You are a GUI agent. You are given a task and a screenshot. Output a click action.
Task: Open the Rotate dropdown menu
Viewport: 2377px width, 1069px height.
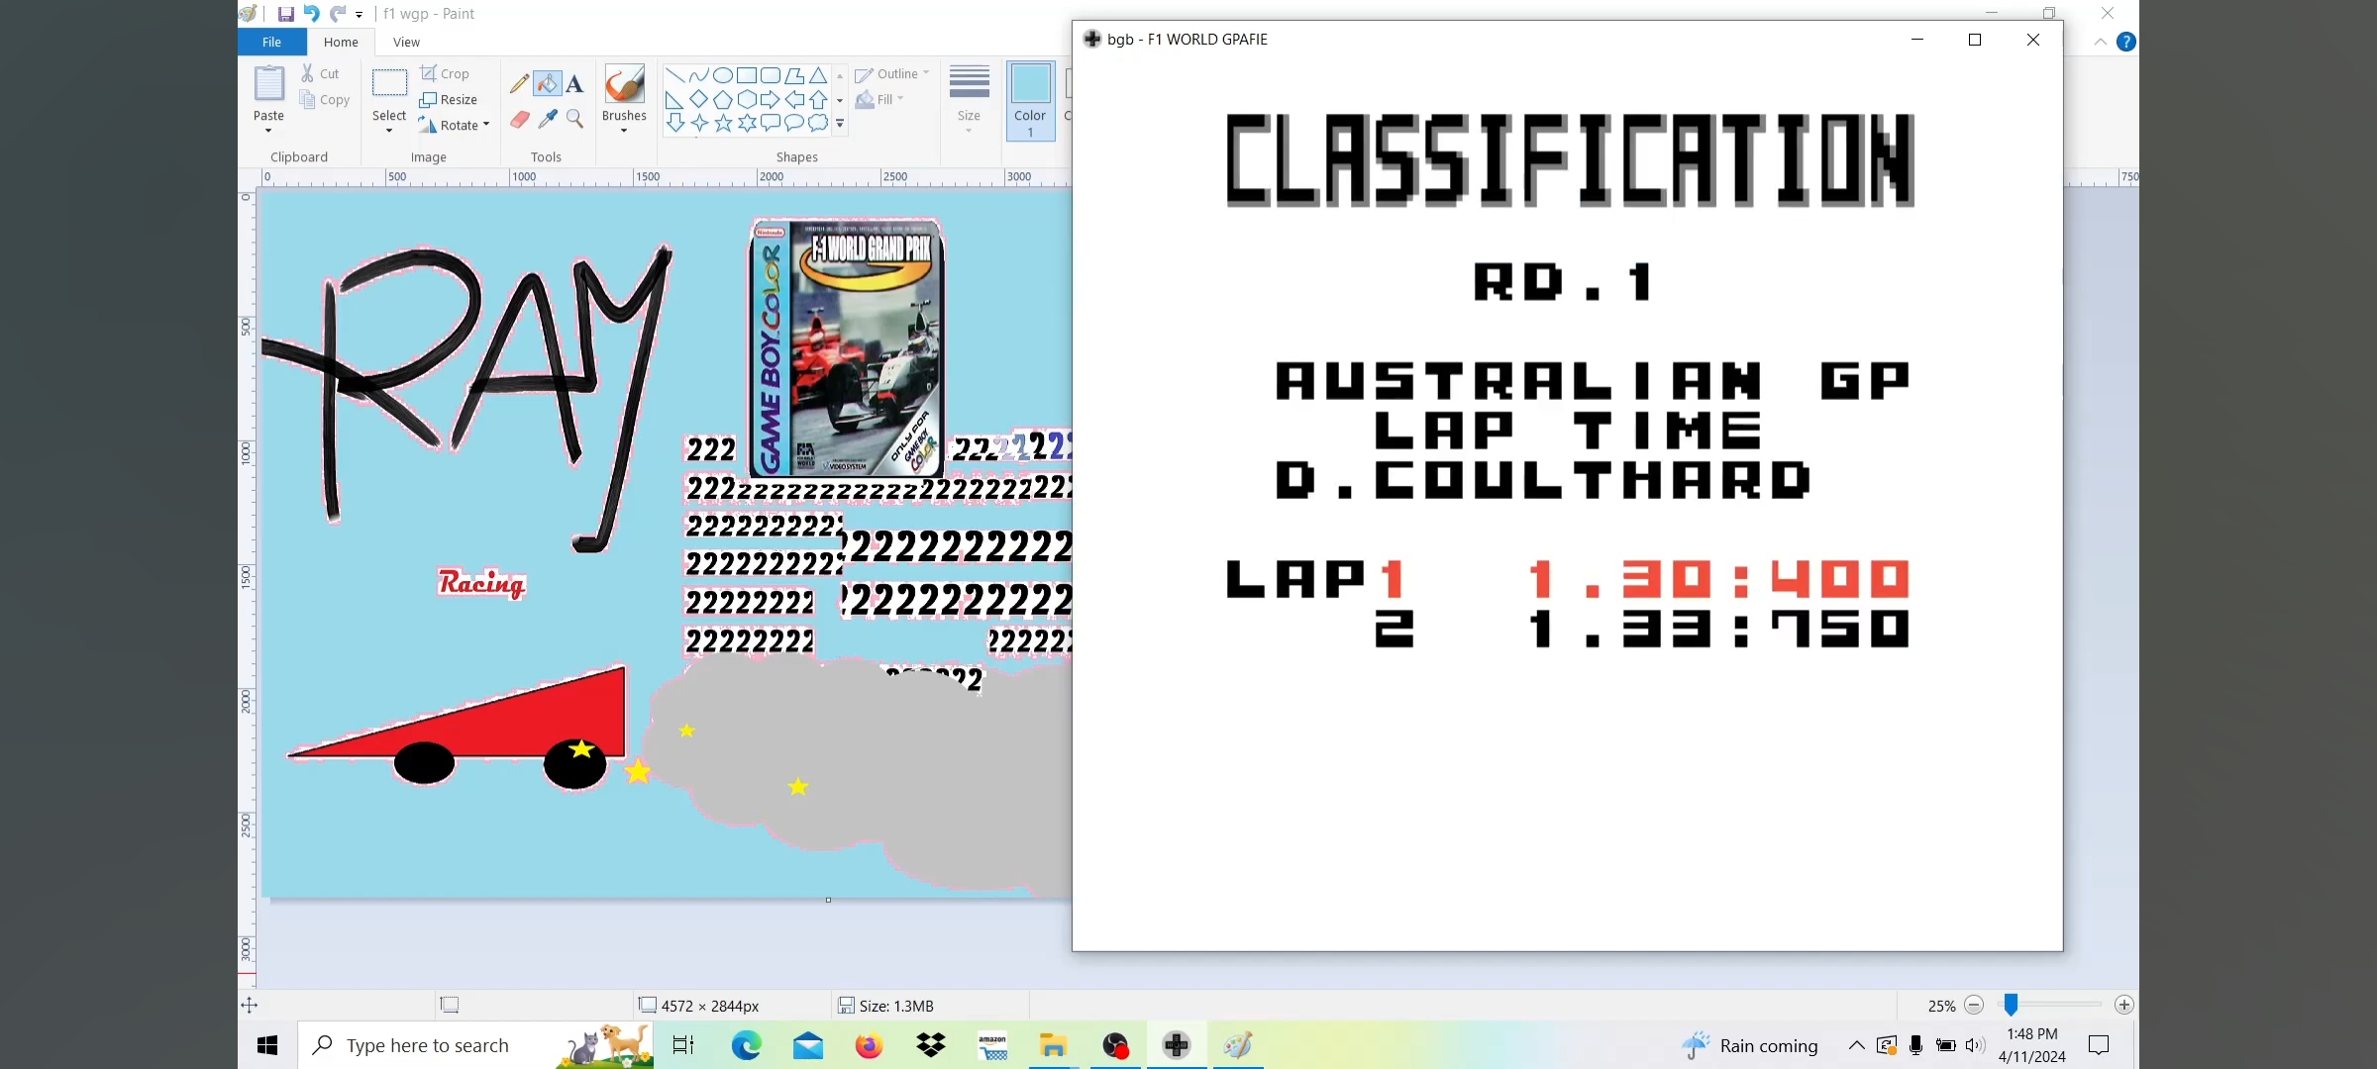coord(486,125)
